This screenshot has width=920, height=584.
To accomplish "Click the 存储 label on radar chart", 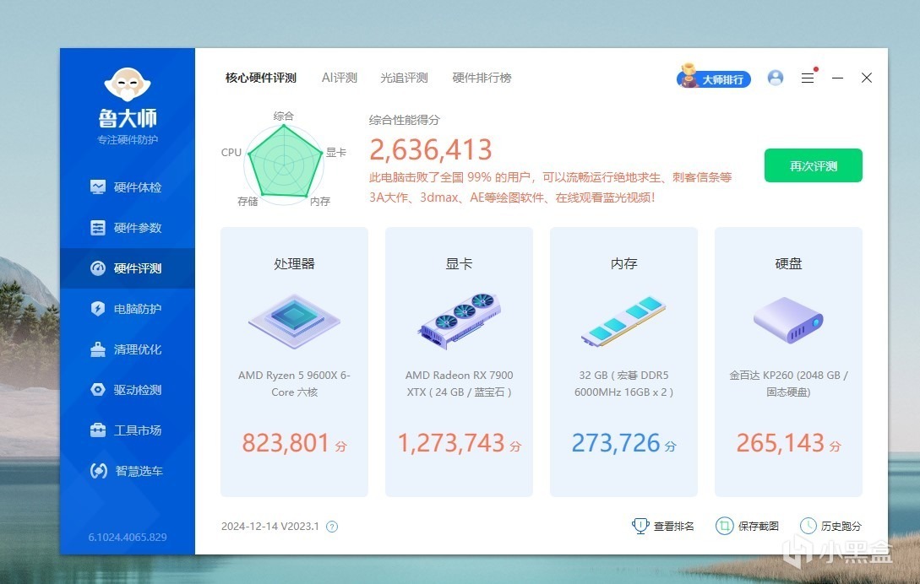I will 248,201.
